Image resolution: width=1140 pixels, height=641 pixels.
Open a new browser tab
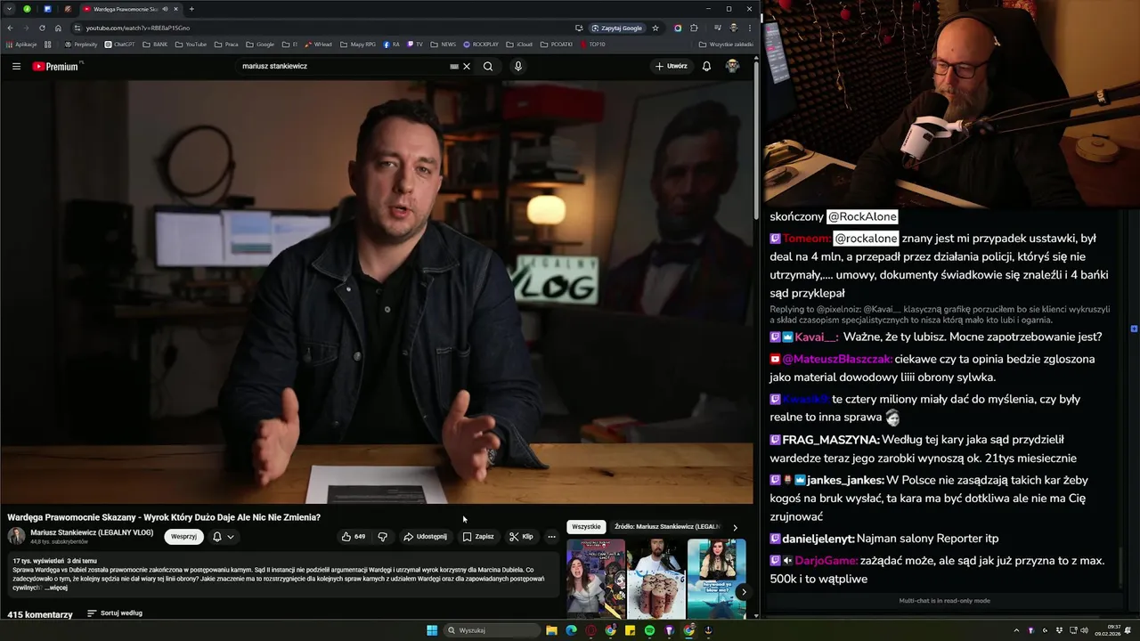click(x=191, y=9)
